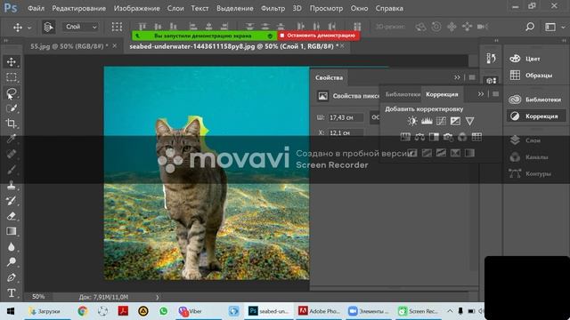Open the Auto-Select Слой dropdown

[81, 27]
